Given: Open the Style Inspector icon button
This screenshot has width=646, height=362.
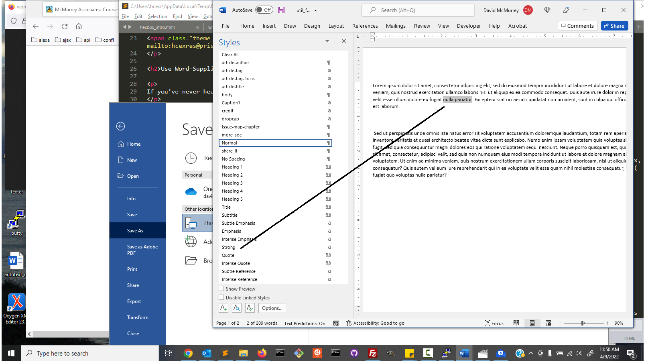Looking at the screenshot, I should click(x=237, y=308).
